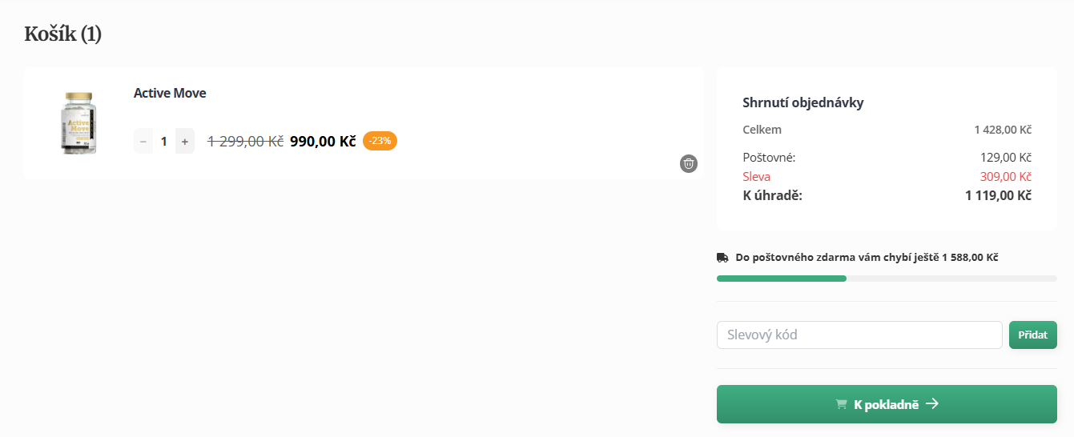Click the green free shipping progress bar

click(x=782, y=279)
